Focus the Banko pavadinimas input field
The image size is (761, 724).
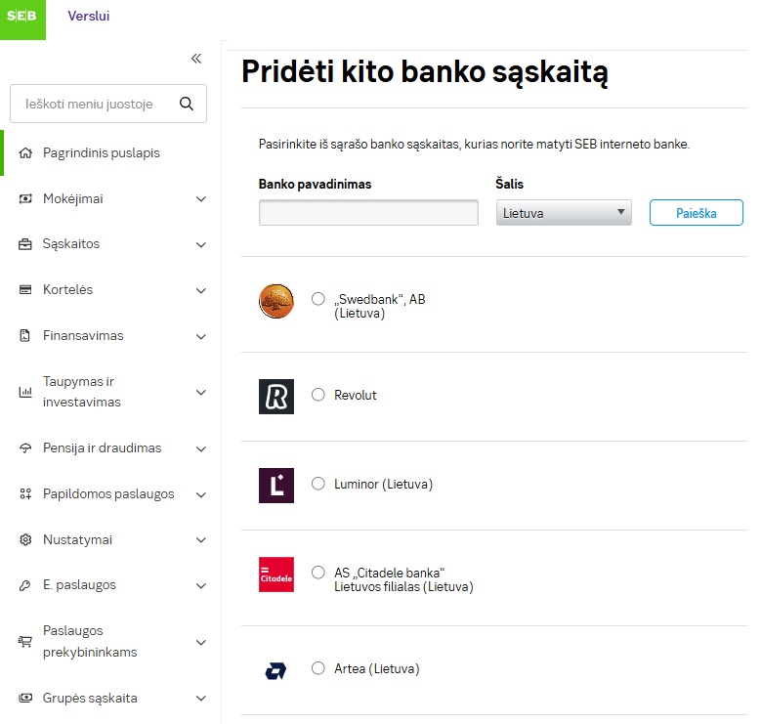368,213
